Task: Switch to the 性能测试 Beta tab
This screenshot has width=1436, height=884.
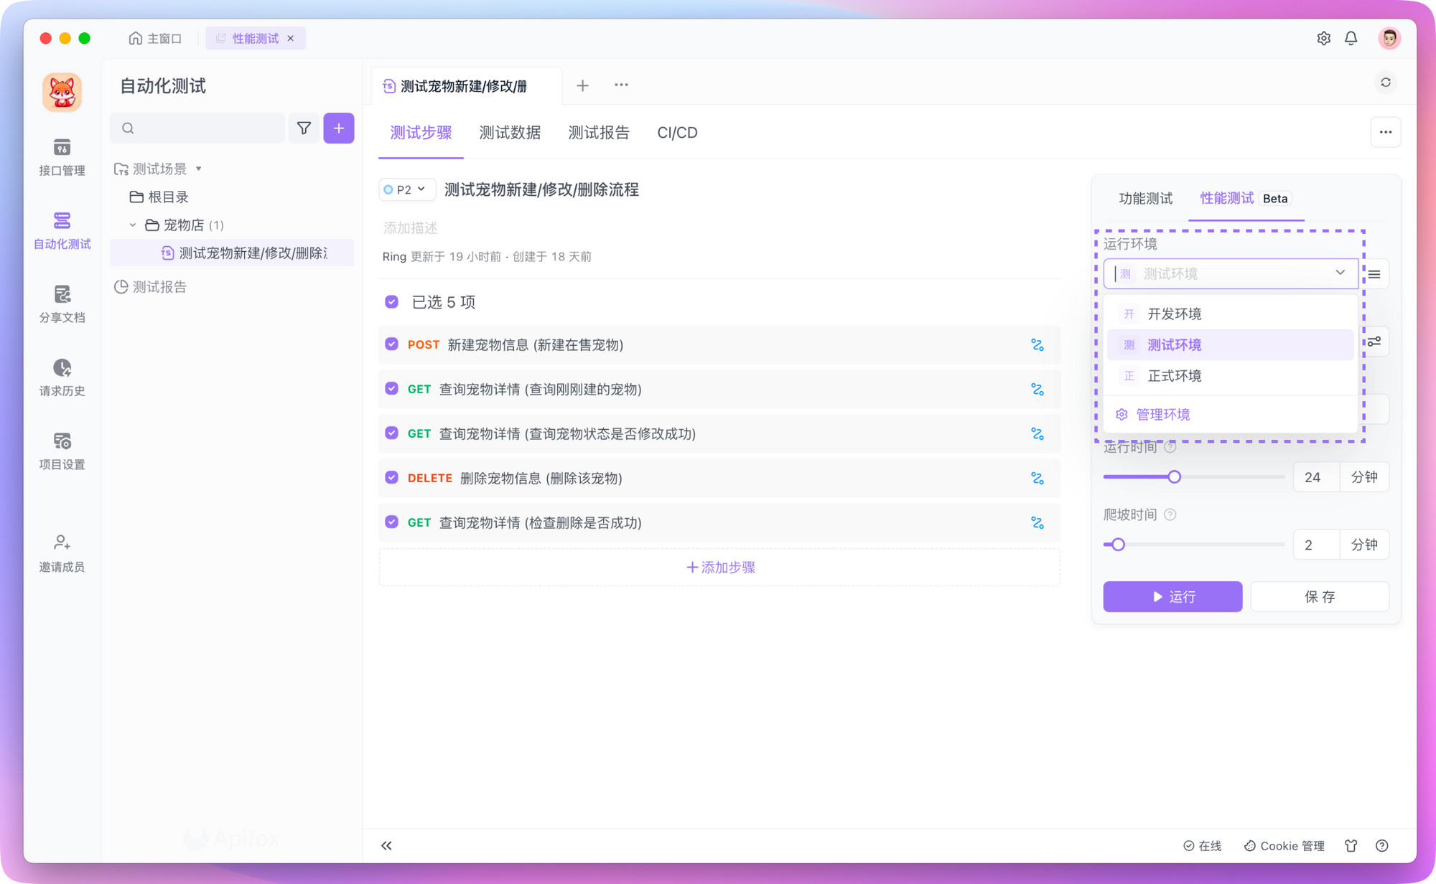Action: [x=1246, y=199]
